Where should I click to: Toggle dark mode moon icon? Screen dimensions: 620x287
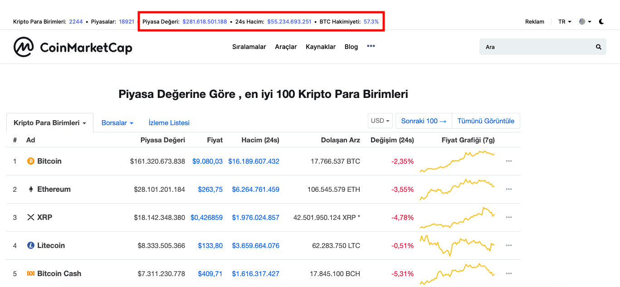(601, 21)
